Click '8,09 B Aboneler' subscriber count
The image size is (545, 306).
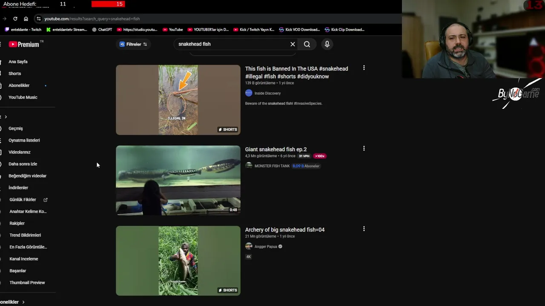(x=306, y=166)
